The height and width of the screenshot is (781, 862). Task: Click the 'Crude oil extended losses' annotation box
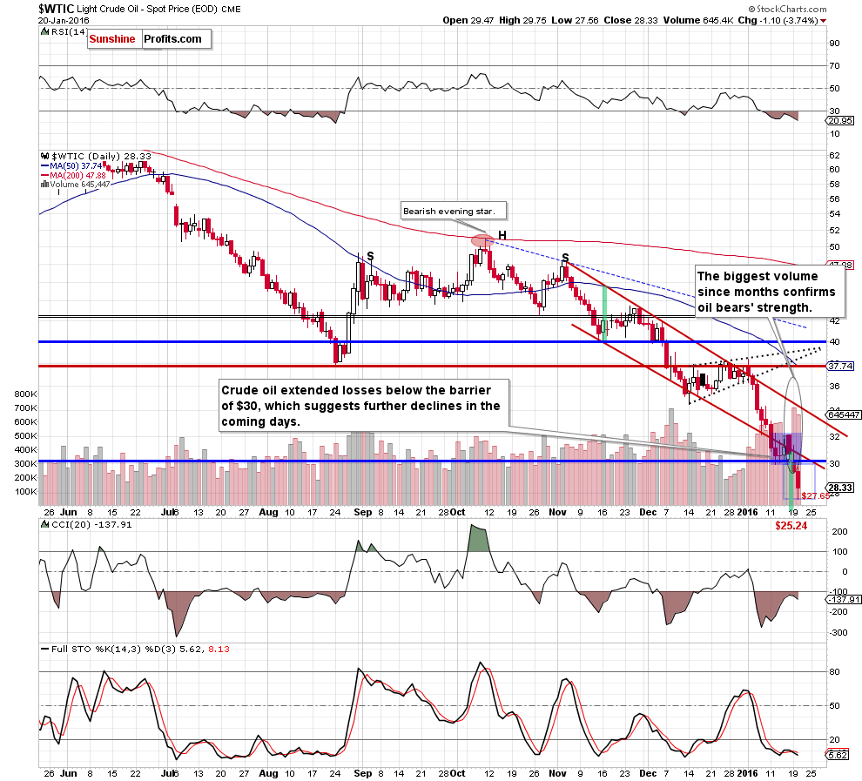click(364, 406)
